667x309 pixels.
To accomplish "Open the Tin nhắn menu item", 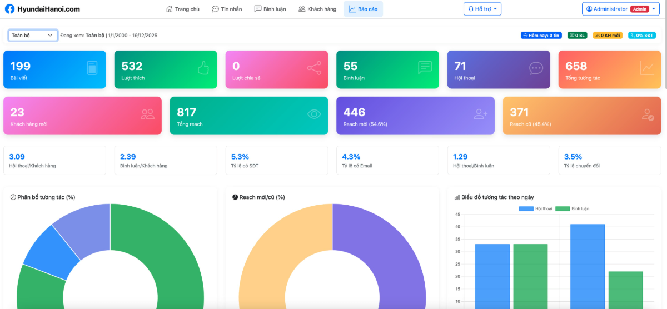I will 227,9.
